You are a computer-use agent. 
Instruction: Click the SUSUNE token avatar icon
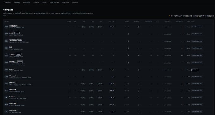(x=6, y=84)
